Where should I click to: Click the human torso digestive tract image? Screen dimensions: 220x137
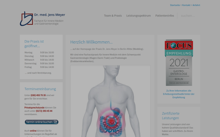tap(110, 101)
